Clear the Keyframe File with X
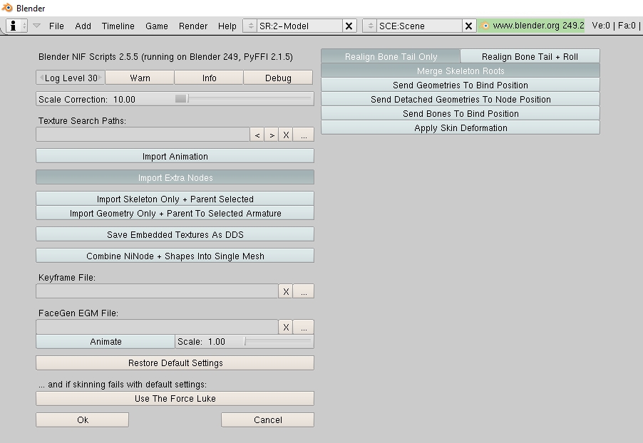 (x=286, y=291)
